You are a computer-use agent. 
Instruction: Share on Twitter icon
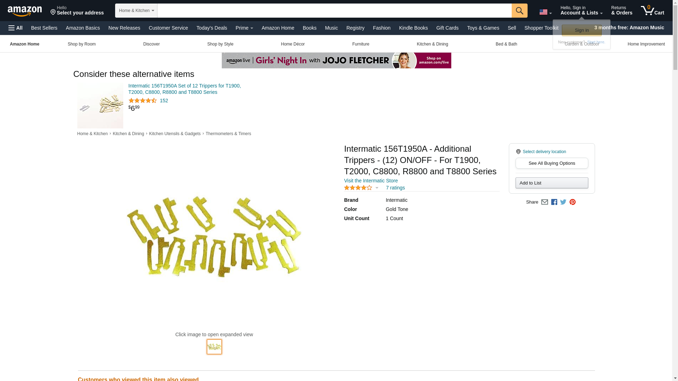(563, 202)
